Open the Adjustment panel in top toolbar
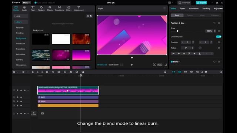 [79, 8]
